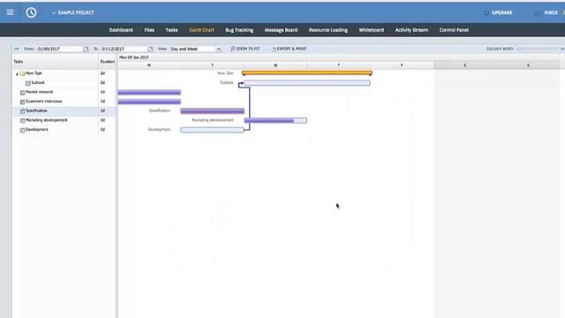Click the To date input field
Image resolution: width=565 pixels, height=318 pixels.
[124, 49]
